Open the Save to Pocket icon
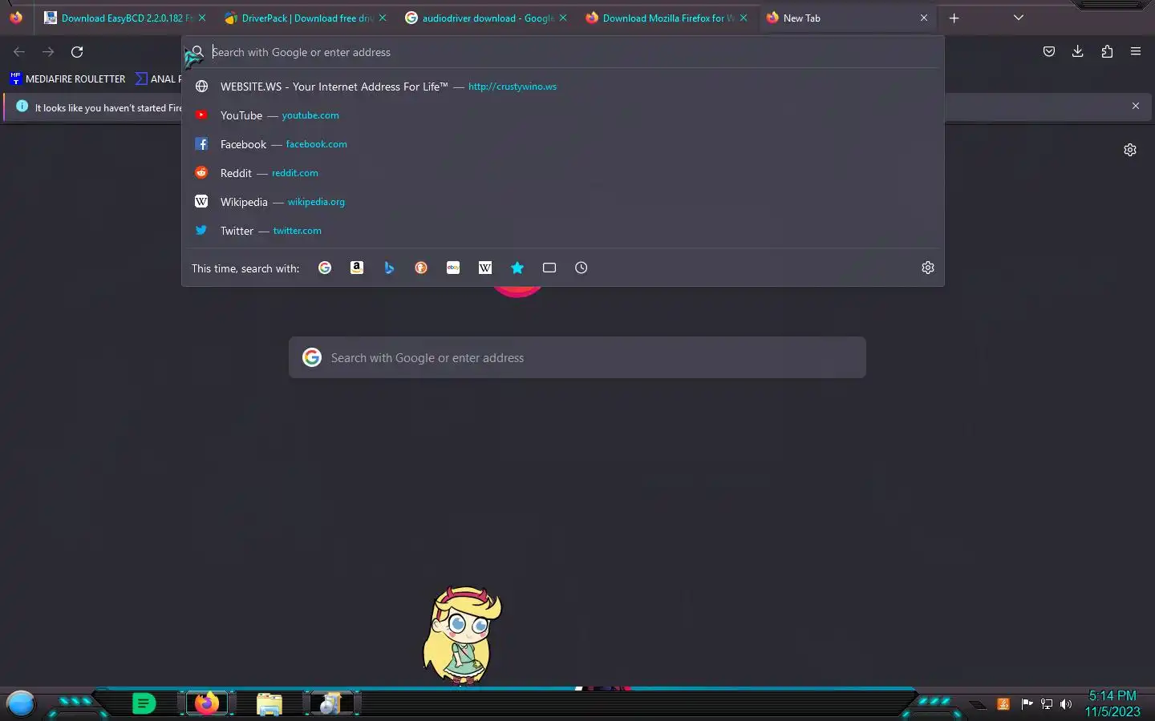Viewport: 1155px width, 721px height. [1049, 51]
